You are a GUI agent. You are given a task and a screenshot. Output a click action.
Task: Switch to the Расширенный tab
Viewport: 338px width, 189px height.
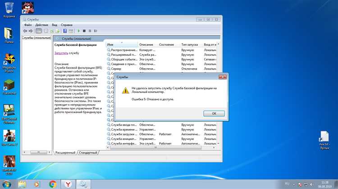65,153
